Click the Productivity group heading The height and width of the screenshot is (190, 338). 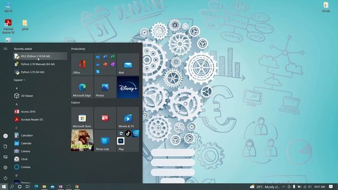click(78, 49)
